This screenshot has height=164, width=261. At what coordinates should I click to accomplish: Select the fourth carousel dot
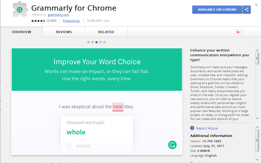coord(100,42)
